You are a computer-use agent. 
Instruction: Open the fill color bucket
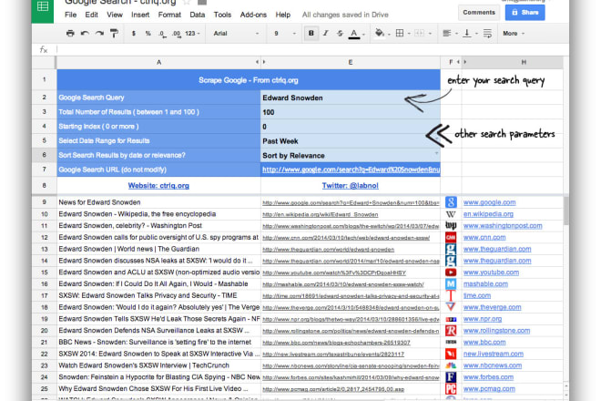click(x=382, y=34)
